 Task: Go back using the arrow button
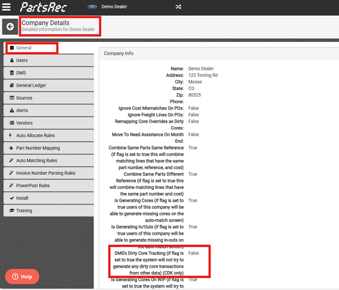[x=10, y=27]
